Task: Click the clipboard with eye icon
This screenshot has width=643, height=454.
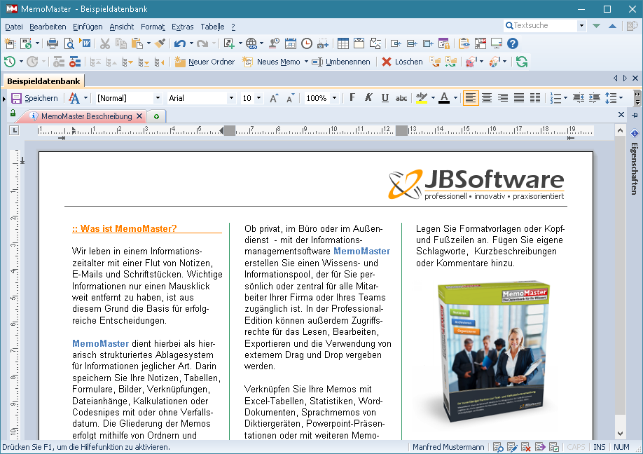Action: click(464, 43)
